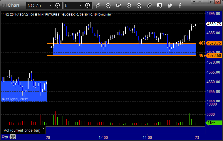The height and width of the screenshot is (141, 223).
Task: Click the 5000 volume axis label
Action: pos(211,114)
